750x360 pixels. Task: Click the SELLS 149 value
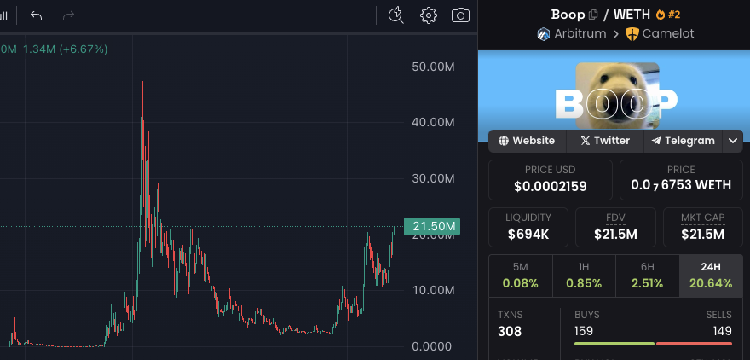point(722,331)
